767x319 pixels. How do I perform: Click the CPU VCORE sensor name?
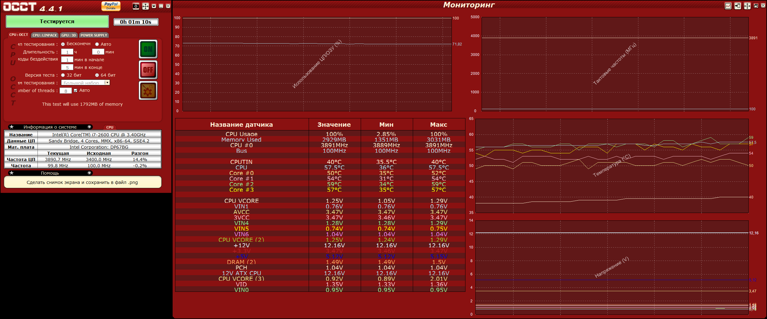tap(241, 201)
